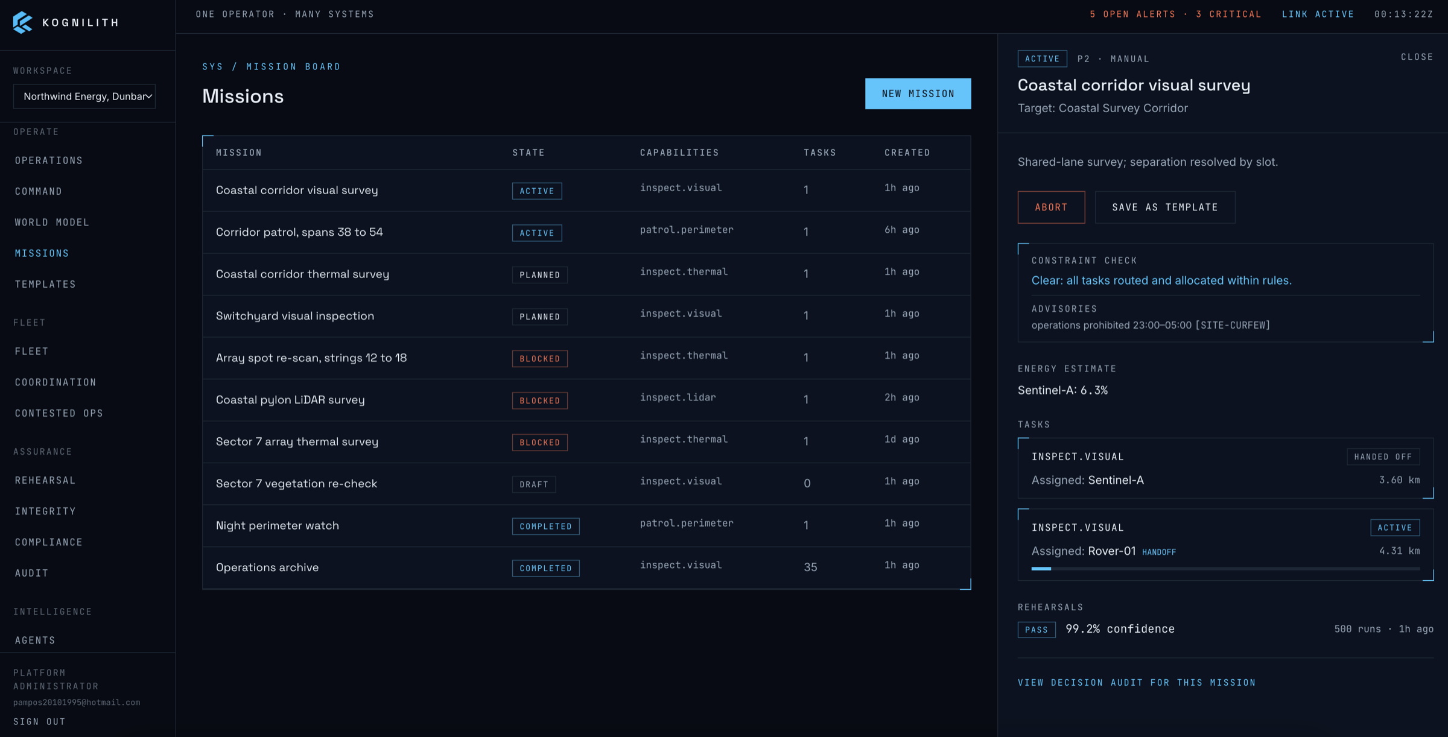The height and width of the screenshot is (737, 1448).
Task: Abort the Coastal corridor visual survey
Action: [x=1051, y=207]
